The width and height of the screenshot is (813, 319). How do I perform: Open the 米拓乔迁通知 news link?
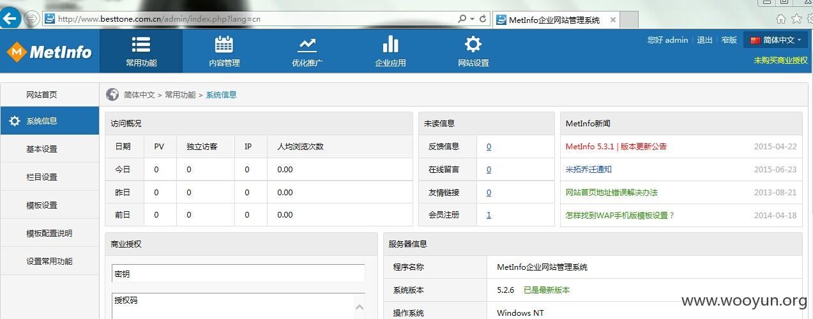(x=588, y=169)
